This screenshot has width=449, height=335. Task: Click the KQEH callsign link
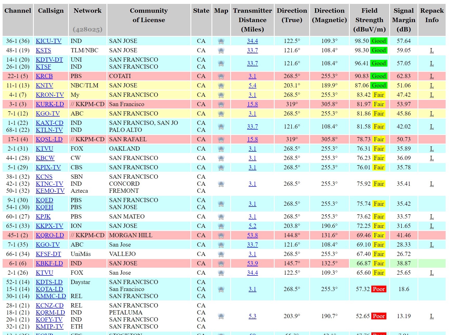tap(44, 207)
